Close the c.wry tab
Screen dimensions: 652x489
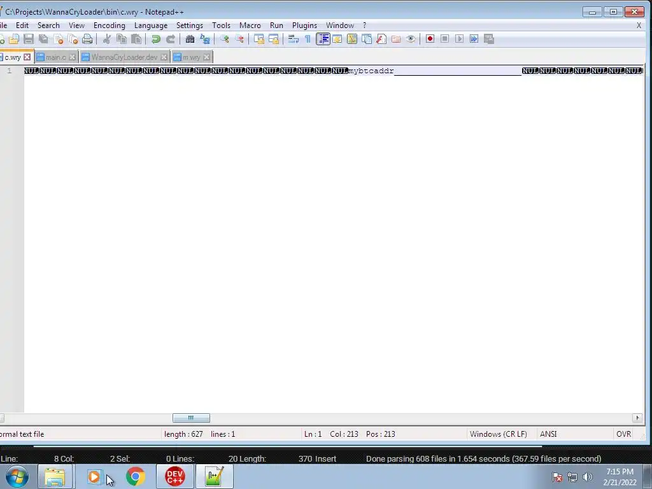pyautogui.click(x=27, y=57)
